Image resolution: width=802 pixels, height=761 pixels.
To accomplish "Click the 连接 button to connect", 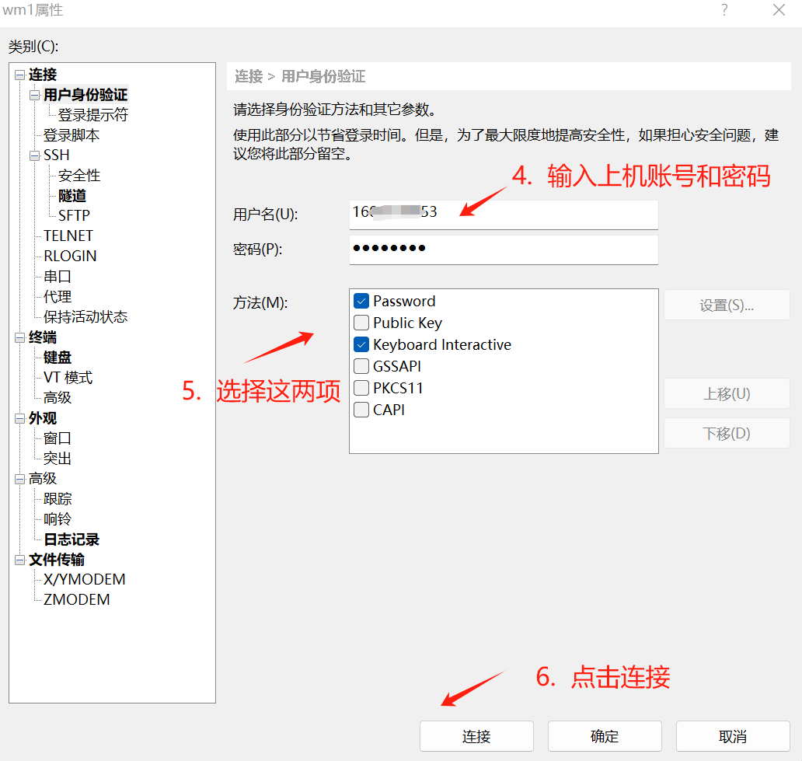I will [476, 736].
